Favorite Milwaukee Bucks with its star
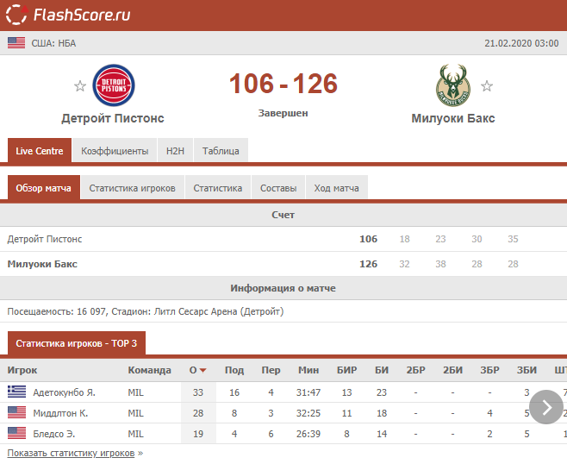567x464 pixels. [x=487, y=86]
